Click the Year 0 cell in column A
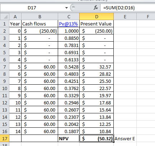This screenshot has width=155, height=146. [15, 31]
